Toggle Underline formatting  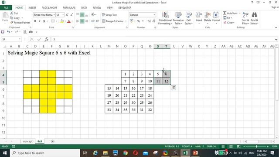pyautogui.click(x=44, y=21)
